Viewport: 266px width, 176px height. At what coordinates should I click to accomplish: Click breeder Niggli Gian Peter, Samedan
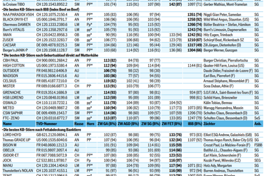tap(222, 15)
